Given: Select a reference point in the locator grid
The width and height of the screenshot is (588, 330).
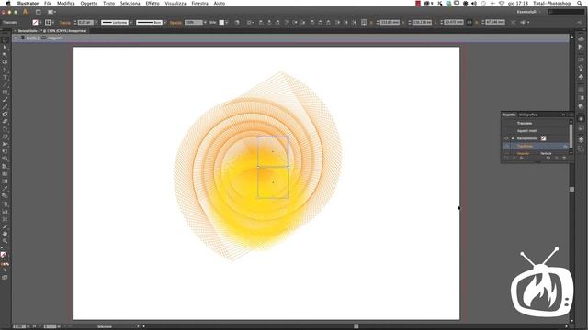Looking at the screenshot, I should (x=364, y=22).
